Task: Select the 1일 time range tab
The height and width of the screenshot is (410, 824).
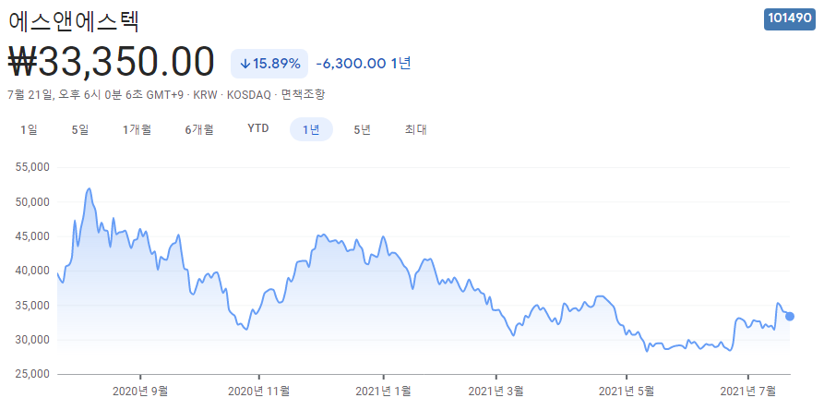Action: click(x=29, y=129)
